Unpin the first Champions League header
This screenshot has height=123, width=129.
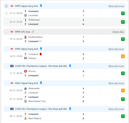(x=70, y=66)
